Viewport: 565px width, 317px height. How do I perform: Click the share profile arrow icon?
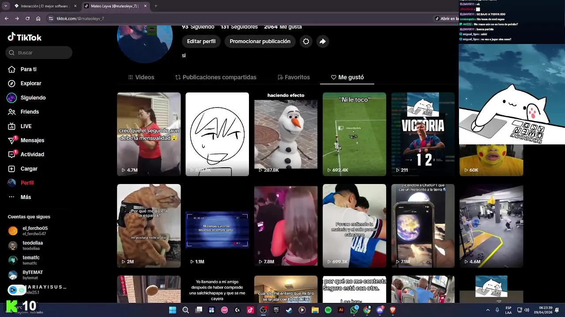(323, 41)
